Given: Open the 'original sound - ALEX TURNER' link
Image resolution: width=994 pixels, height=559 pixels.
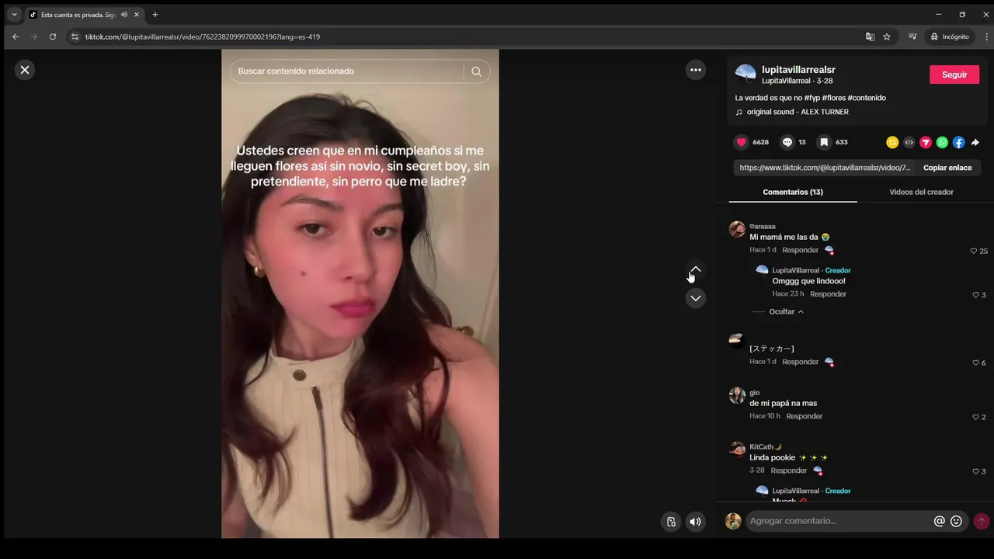Looking at the screenshot, I should [798, 112].
